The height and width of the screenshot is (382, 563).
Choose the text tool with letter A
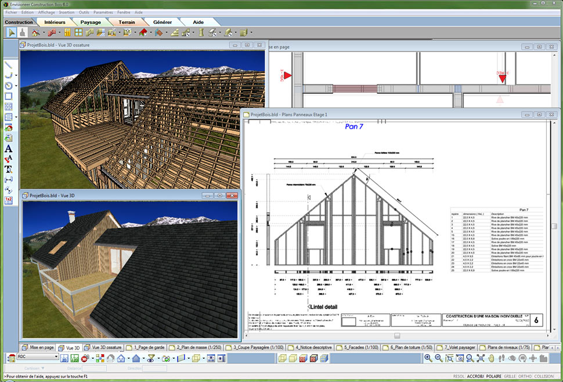pyautogui.click(x=9, y=149)
